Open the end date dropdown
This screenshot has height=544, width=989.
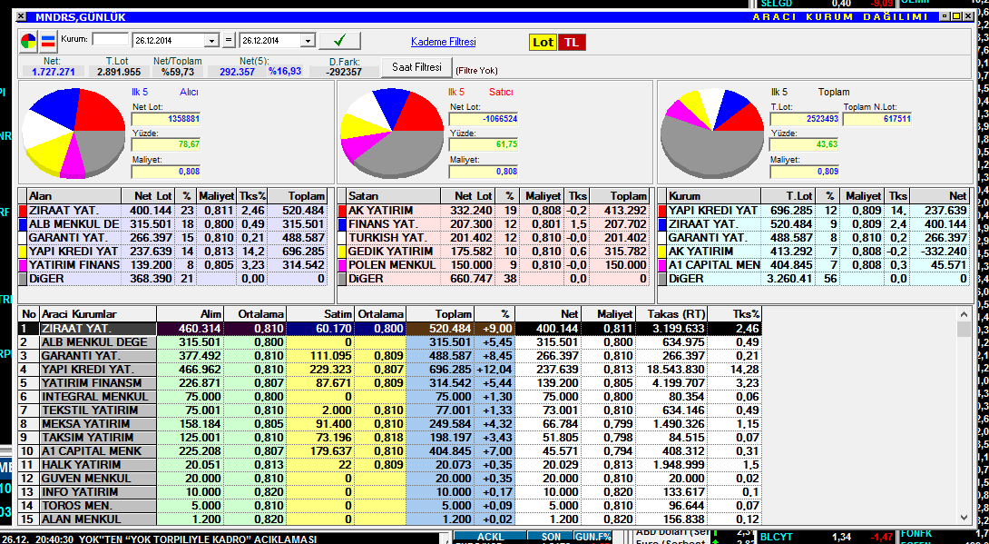[x=308, y=41]
